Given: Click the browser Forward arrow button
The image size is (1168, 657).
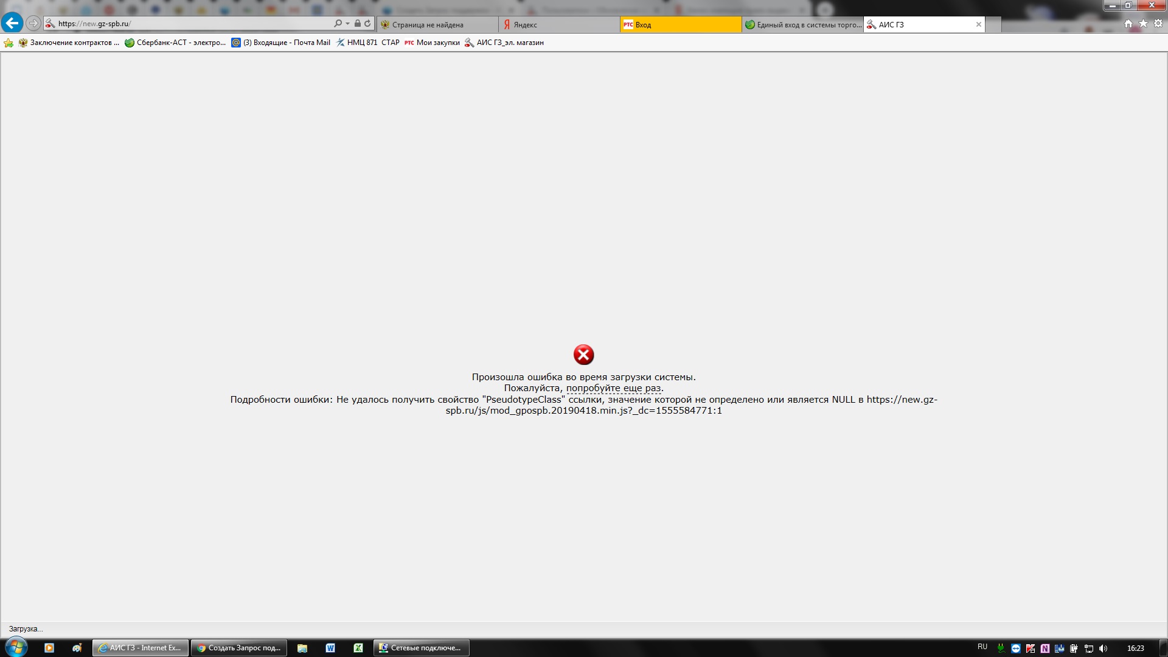Looking at the screenshot, I should (33, 23).
